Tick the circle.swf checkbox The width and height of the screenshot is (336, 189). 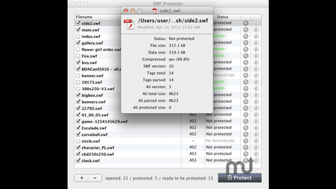[78, 141]
